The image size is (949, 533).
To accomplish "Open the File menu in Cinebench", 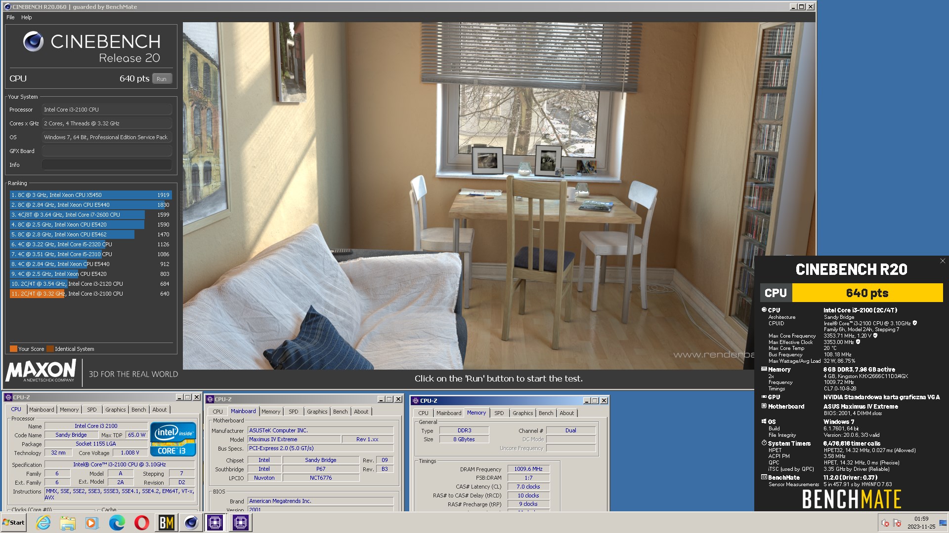I will (10, 17).
